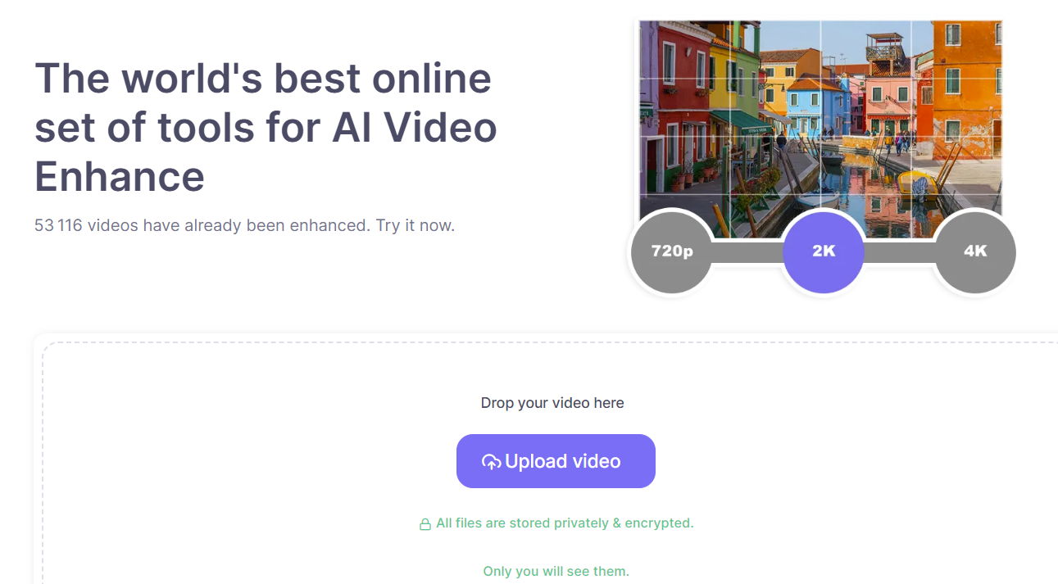Click the orange building in the preview
Image resolution: width=1058 pixels, height=584 pixels.
(967, 90)
